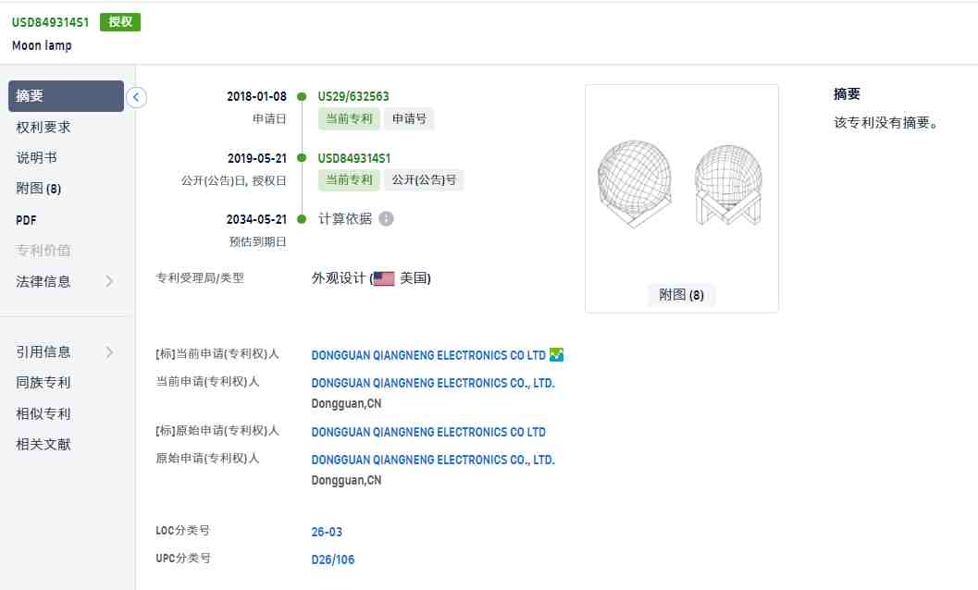Click the Moon lamp title

pos(42,45)
